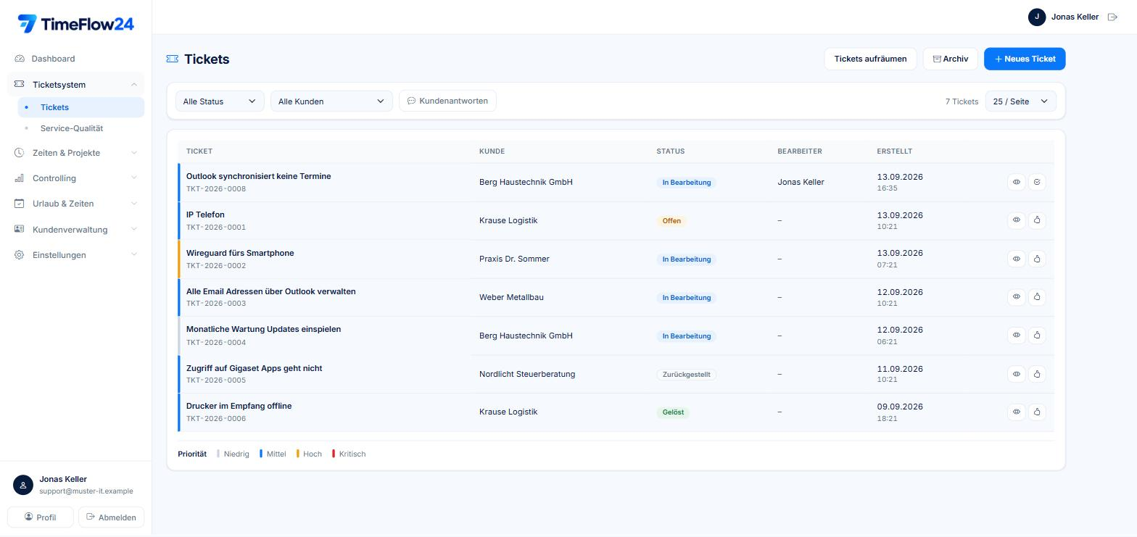The image size is (1137, 537).
Task: Open Drucker im Empfang offline title
Action: pos(239,406)
